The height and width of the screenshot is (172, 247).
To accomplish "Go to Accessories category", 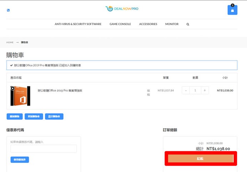I will pos(148,24).
